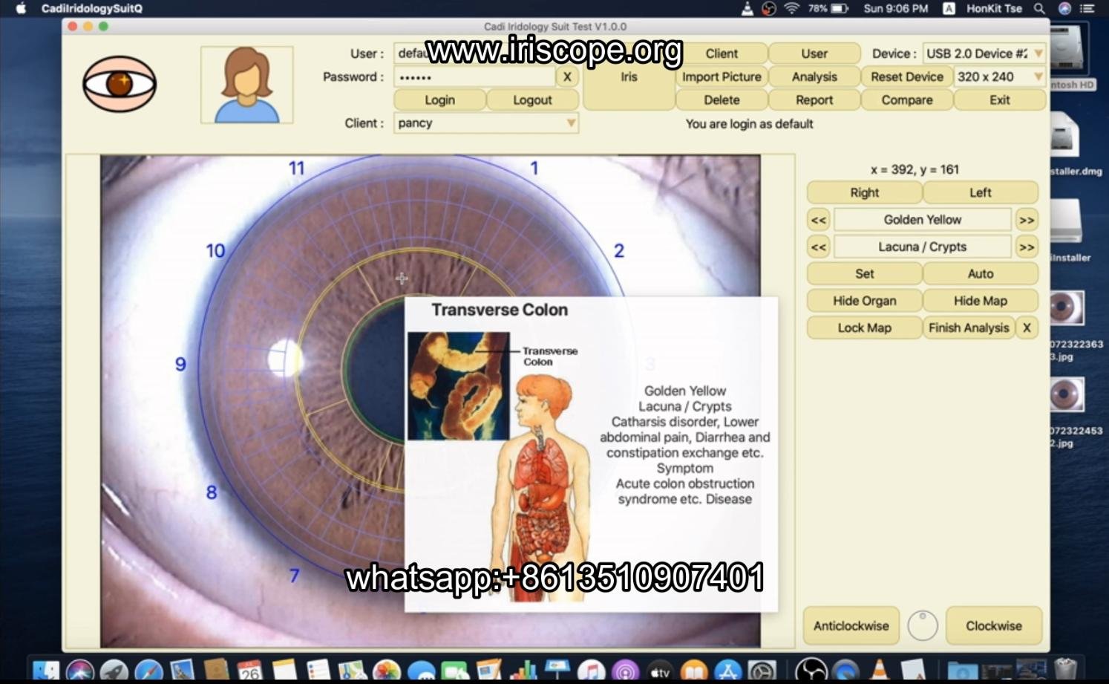This screenshot has width=1109, height=684.
Task: Click the Exit button
Action: 1000,100
